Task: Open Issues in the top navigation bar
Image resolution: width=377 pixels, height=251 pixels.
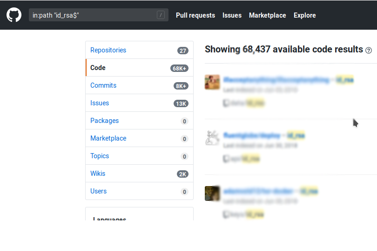Action: point(232,15)
